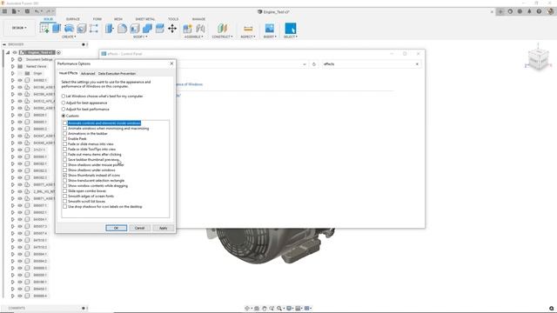Expand the Document Settings tree node
Viewport: 557px width, 313px height.
pyautogui.click(x=13, y=59)
